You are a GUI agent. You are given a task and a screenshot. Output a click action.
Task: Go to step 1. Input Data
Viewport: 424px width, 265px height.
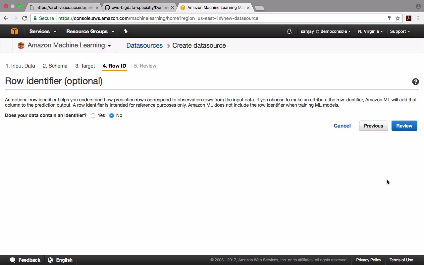(20, 66)
